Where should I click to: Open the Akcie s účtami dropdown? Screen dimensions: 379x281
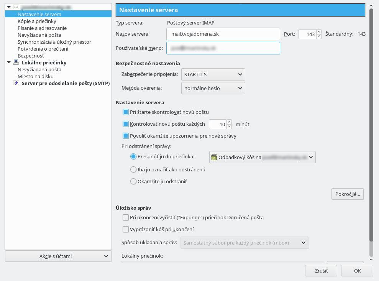click(x=58, y=256)
